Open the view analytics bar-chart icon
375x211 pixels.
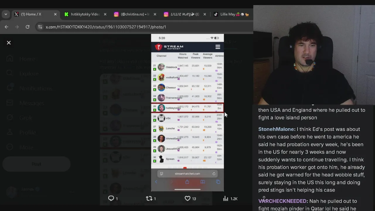click(x=226, y=198)
